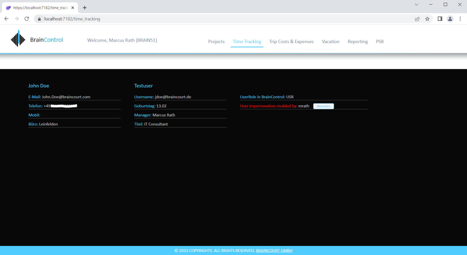Reload the page with refresh icon
This screenshot has width=467, height=255.
(27, 19)
